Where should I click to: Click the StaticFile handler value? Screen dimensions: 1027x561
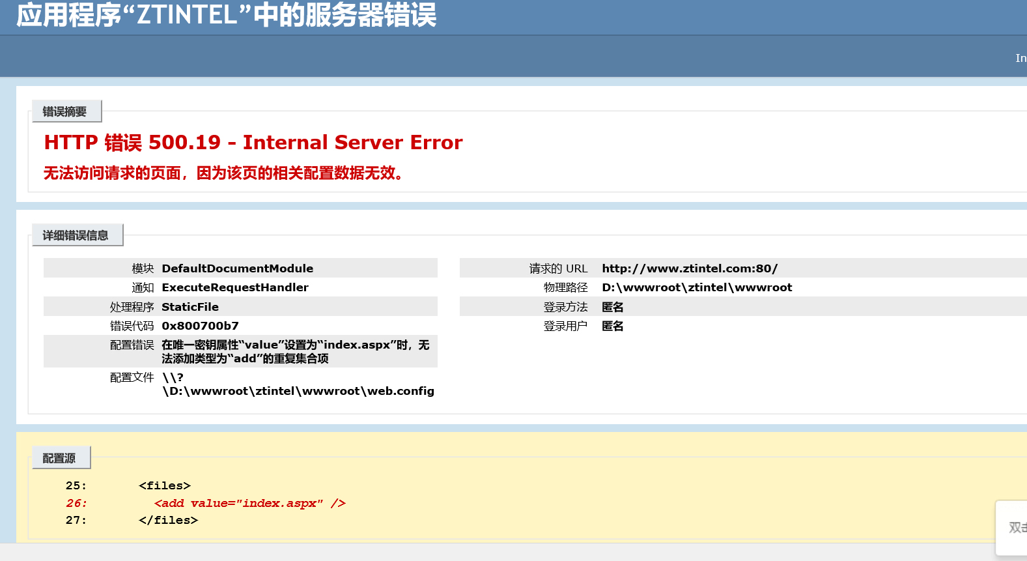(x=190, y=307)
